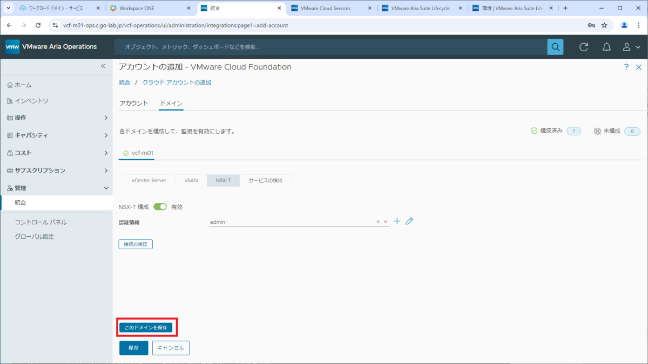Switch to the vCenter Server tab
This screenshot has width=648, height=364.
click(x=149, y=181)
